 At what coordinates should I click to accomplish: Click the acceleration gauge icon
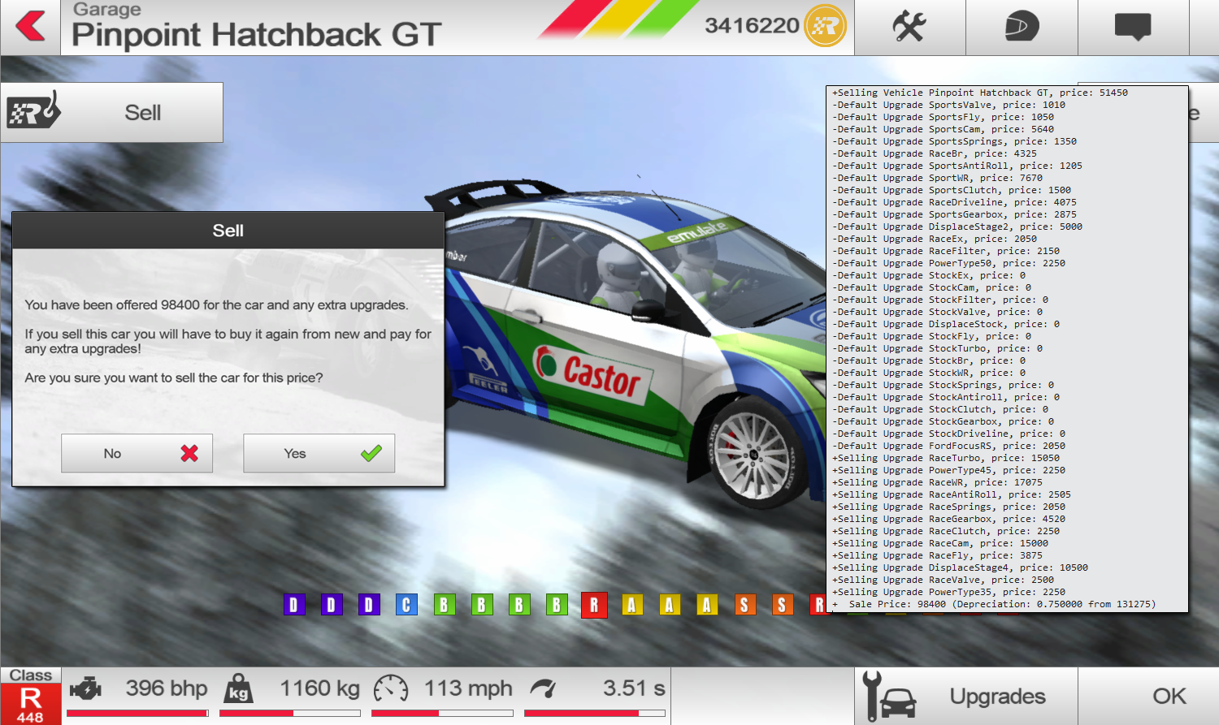(x=543, y=689)
